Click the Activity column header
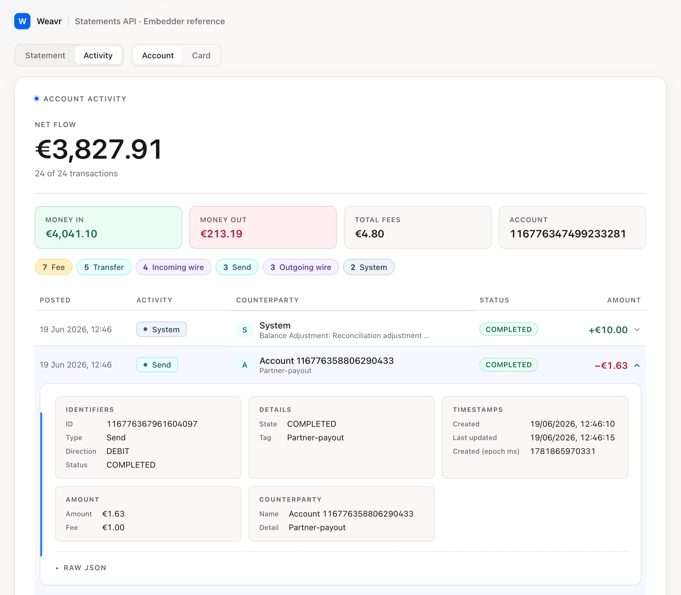 [154, 300]
